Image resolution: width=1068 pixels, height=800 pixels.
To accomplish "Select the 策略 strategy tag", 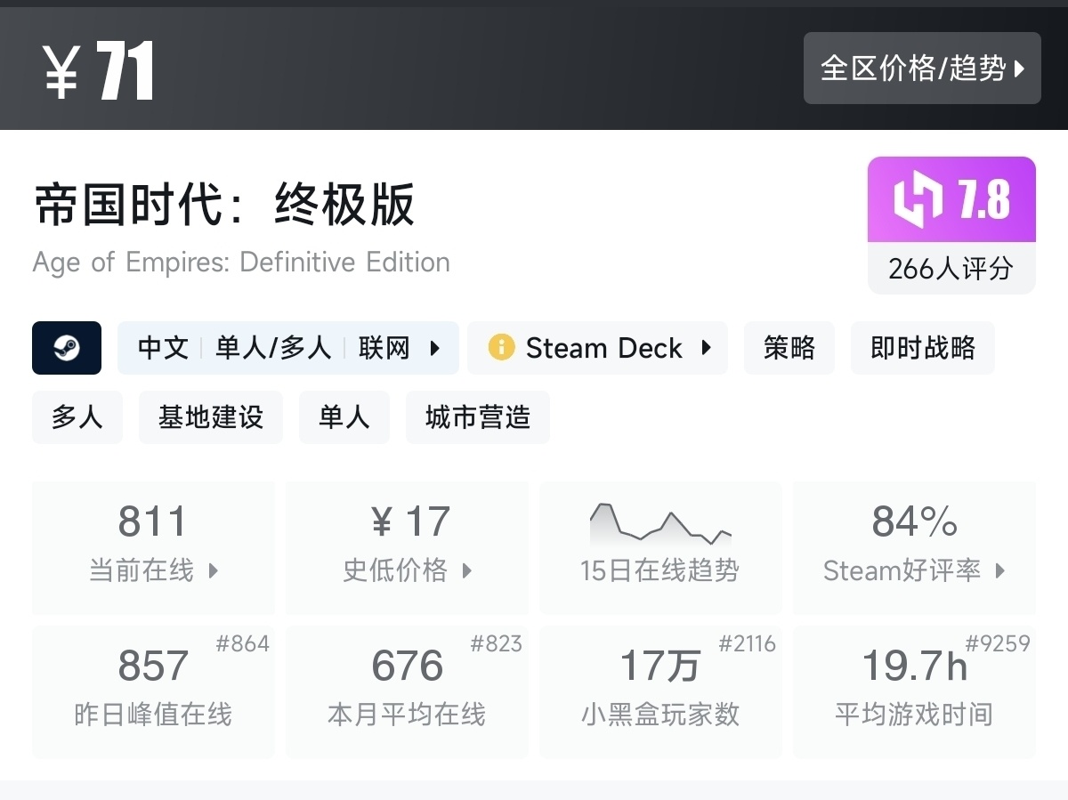I will (789, 348).
